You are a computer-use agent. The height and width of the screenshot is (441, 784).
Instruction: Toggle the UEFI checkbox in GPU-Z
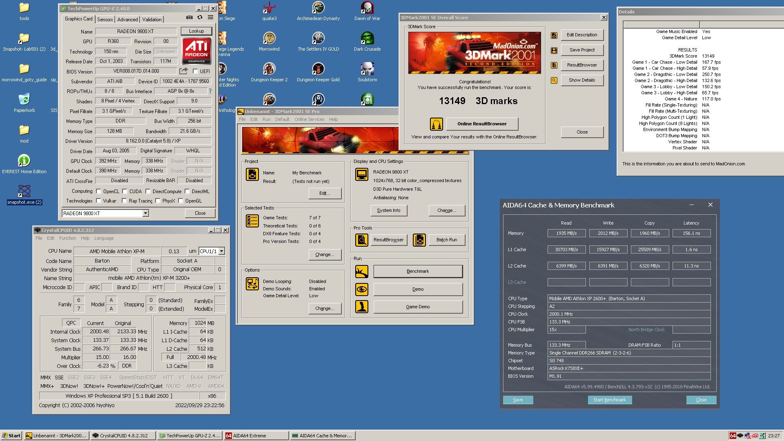[195, 71]
